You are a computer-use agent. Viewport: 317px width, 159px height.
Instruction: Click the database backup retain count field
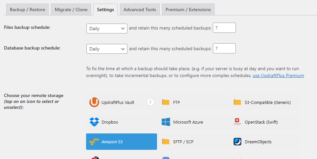224,49
